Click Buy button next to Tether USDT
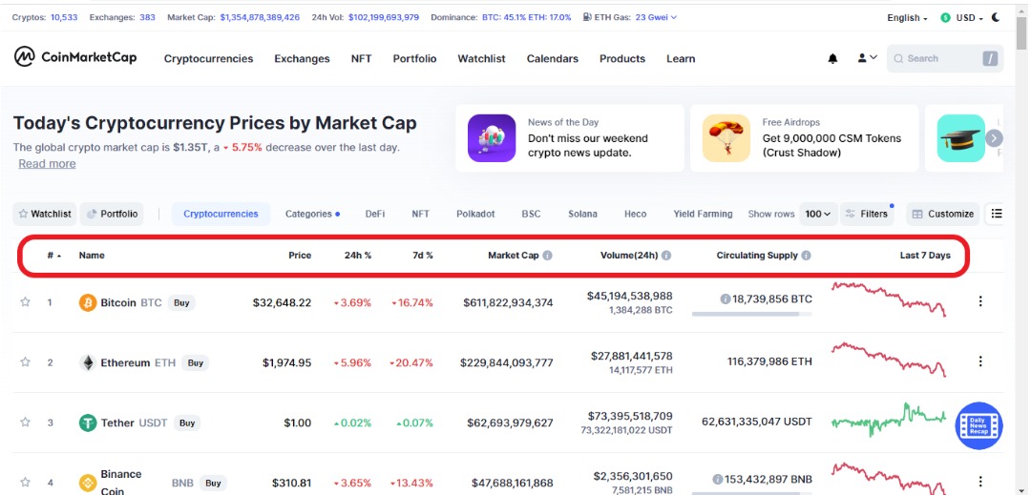The image size is (1031, 495). coord(187,423)
